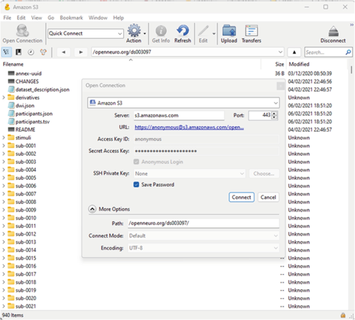Open the Quick Connect combo box
Viewport: 355px width, 320px height.
click(86, 34)
